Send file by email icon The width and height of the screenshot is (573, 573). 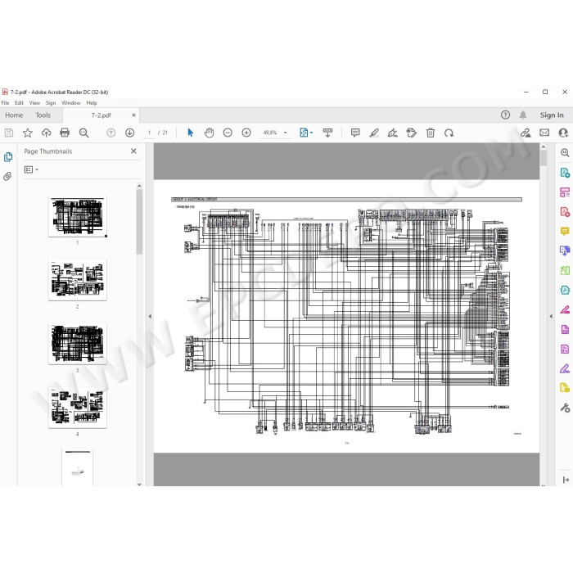(x=544, y=133)
